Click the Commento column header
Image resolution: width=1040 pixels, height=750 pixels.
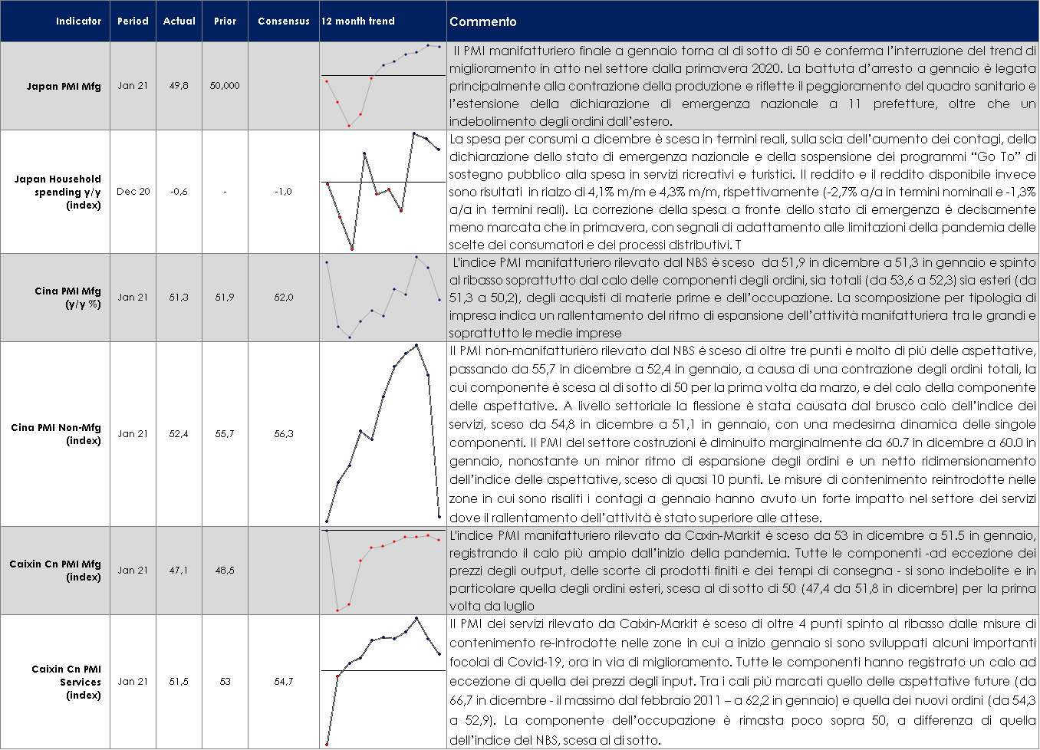coord(483,21)
